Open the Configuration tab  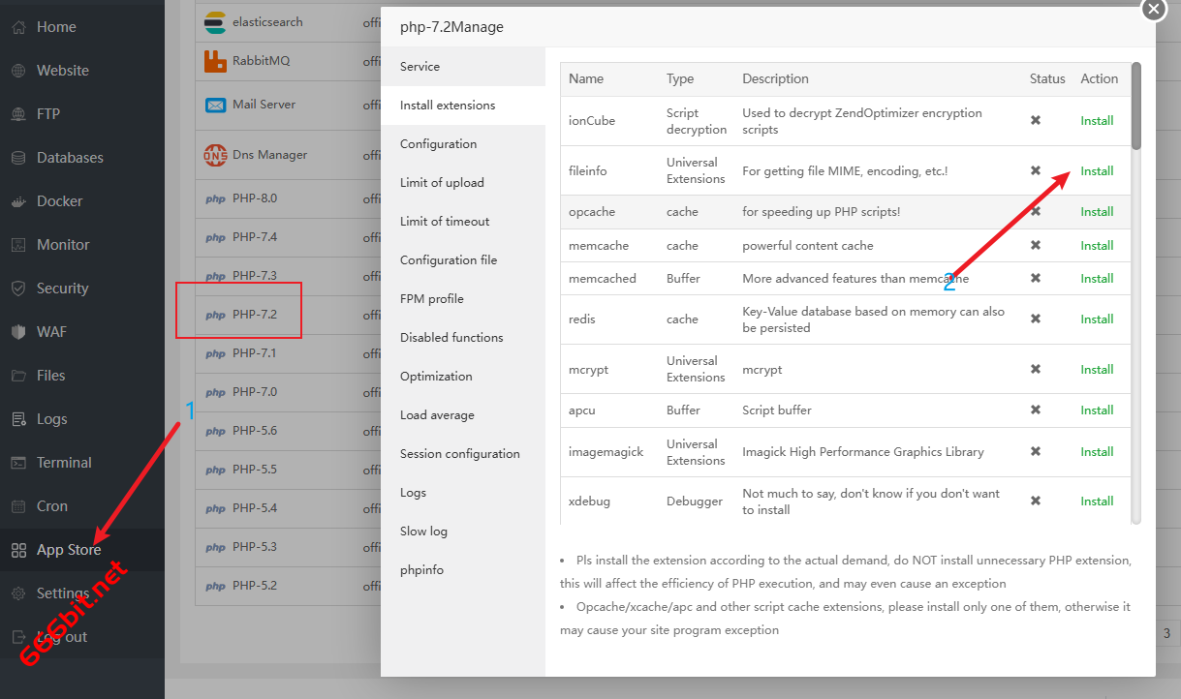pos(438,144)
